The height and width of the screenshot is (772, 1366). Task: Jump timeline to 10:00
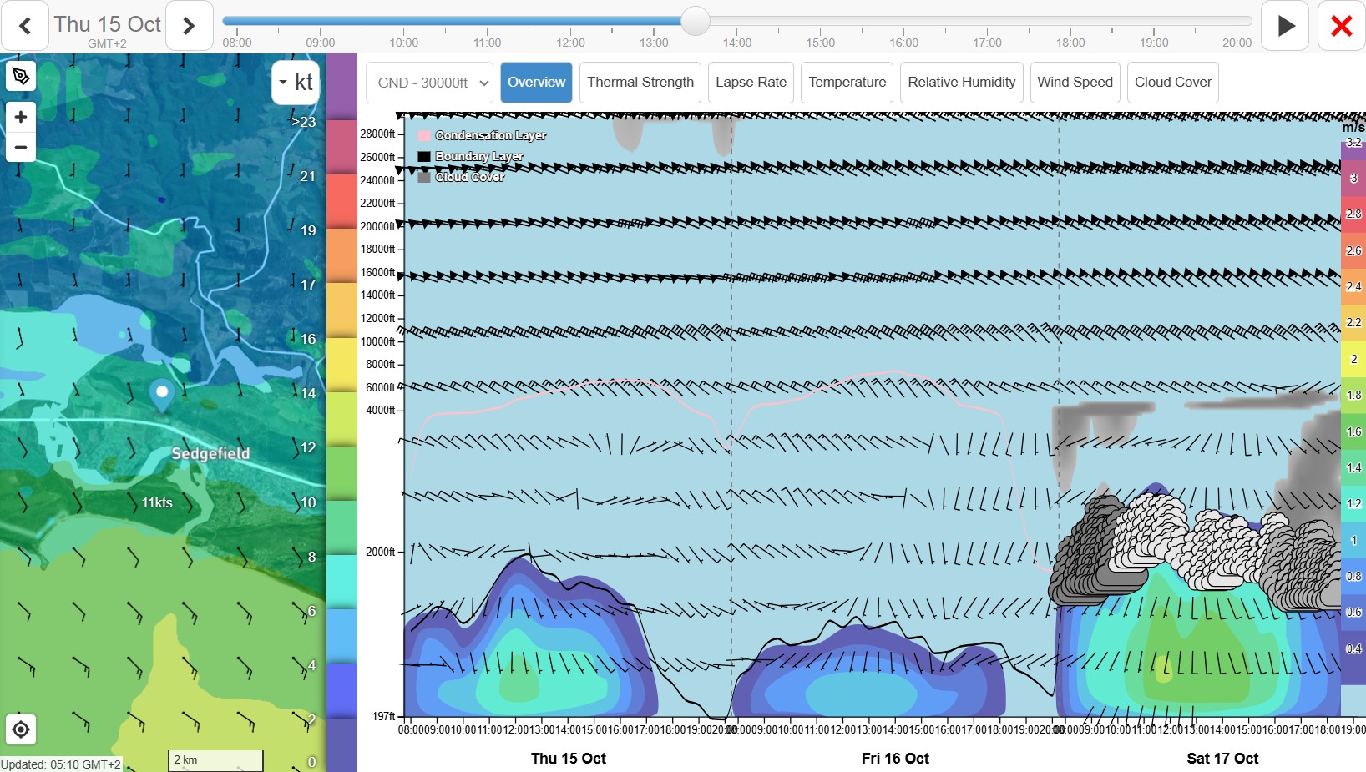click(403, 42)
